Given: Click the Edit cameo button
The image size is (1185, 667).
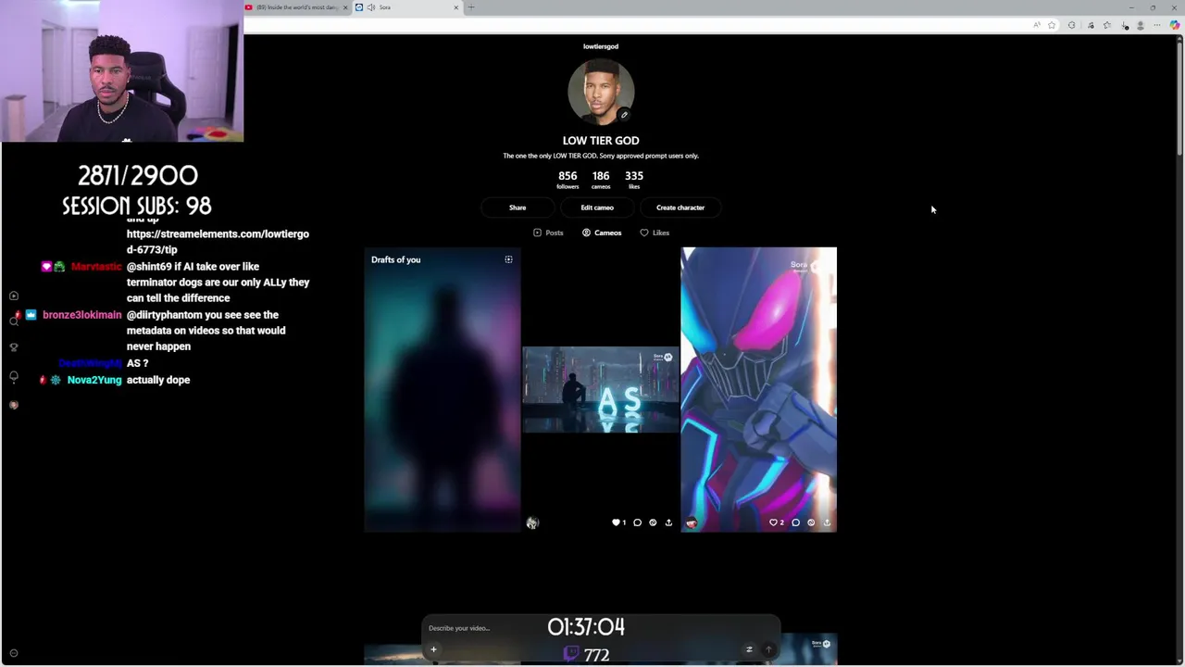Looking at the screenshot, I should coord(597,208).
